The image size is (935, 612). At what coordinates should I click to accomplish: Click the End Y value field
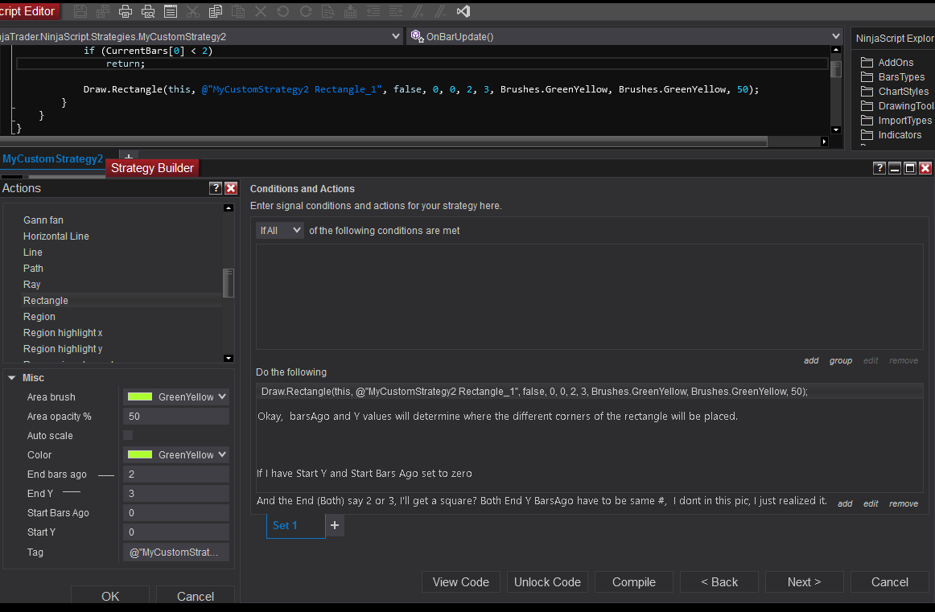pyautogui.click(x=175, y=494)
